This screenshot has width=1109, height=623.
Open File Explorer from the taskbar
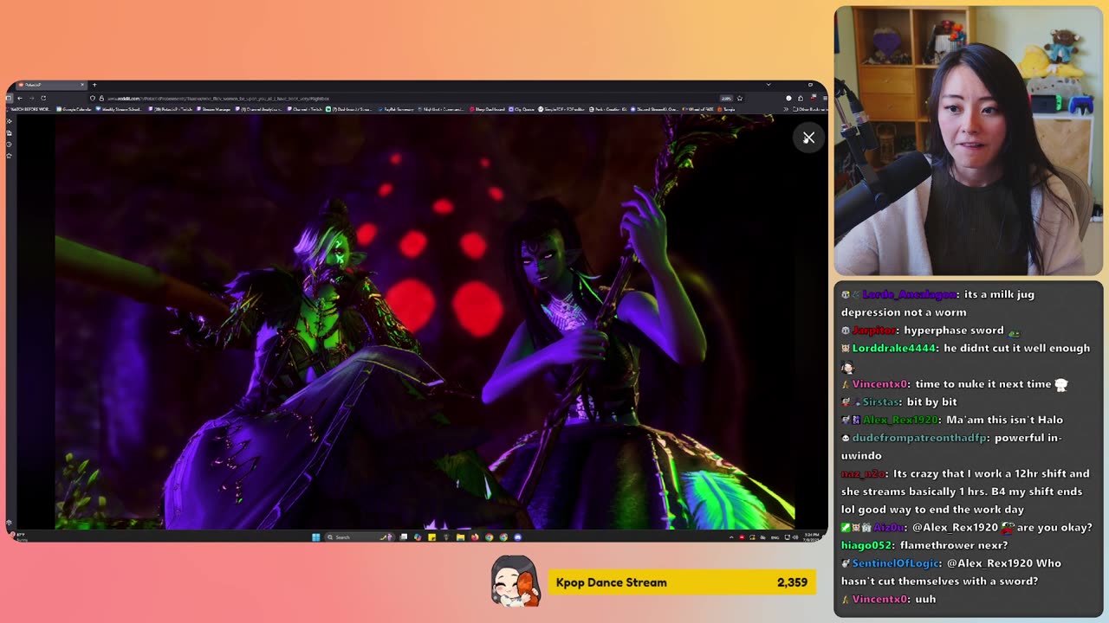[x=460, y=537]
